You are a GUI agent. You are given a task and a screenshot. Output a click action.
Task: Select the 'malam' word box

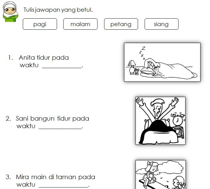(x=80, y=24)
